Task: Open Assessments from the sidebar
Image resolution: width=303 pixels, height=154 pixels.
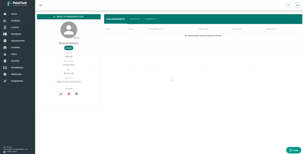Action: (18, 41)
